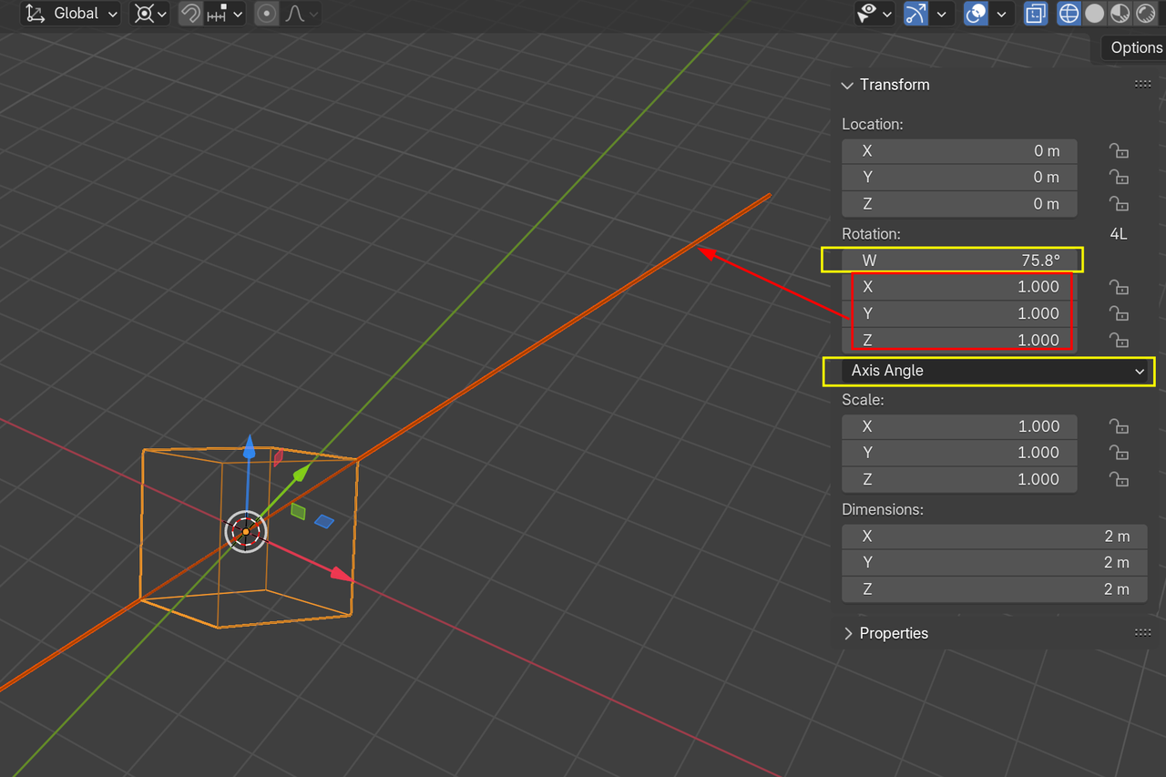The height and width of the screenshot is (777, 1166).
Task: Click the Rotation: label
Action: [x=871, y=234]
